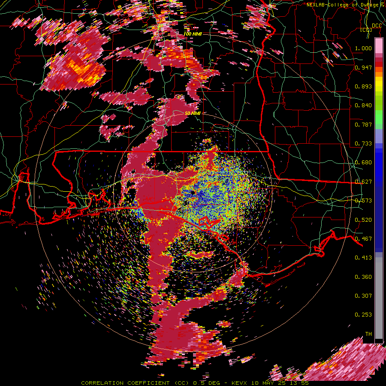Click the 0.573 legend value
This screenshot has width=386, height=386.
pyautogui.click(x=363, y=201)
